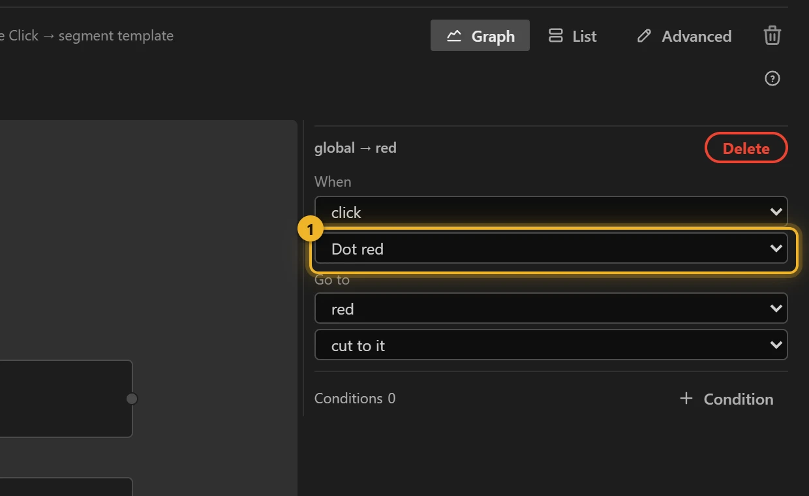Click the 'global → red' heading
The height and width of the screenshot is (496, 809).
356,147
